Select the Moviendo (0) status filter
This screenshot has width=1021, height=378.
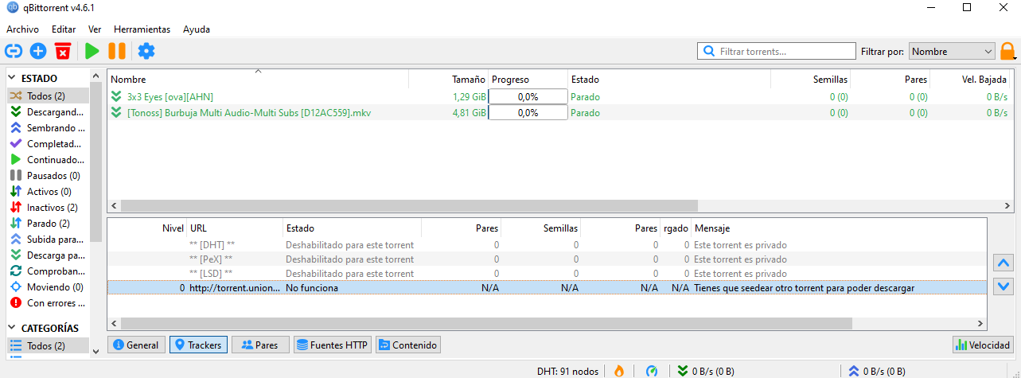[x=47, y=287]
